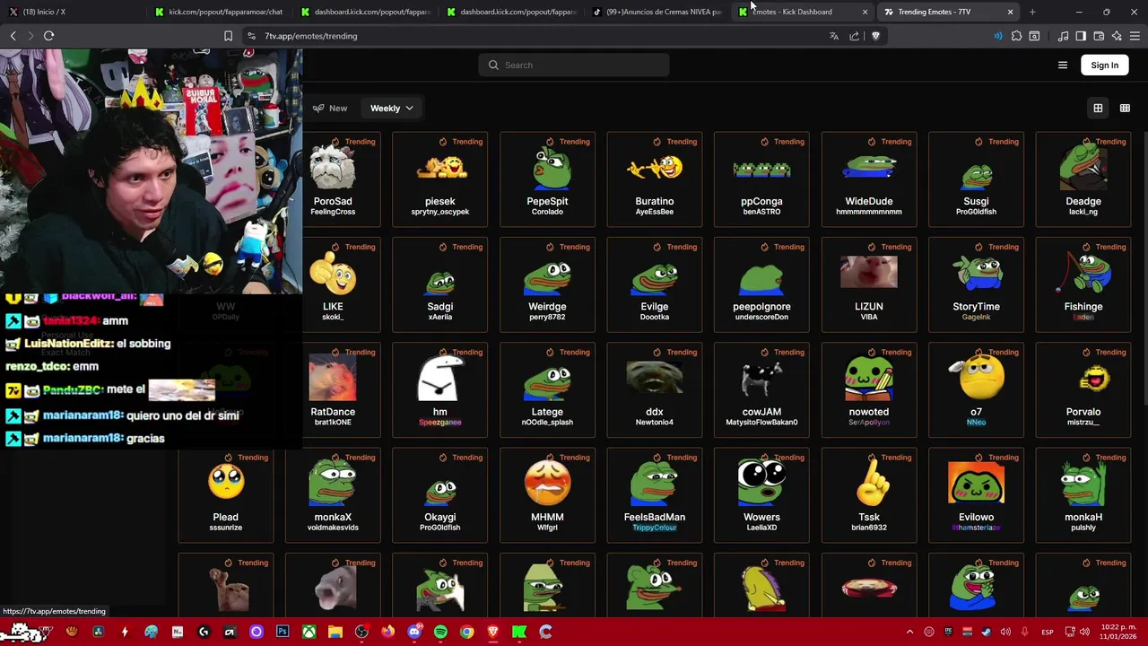Open the browser main menu
The height and width of the screenshot is (646, 1148).
click(1135, 36)
